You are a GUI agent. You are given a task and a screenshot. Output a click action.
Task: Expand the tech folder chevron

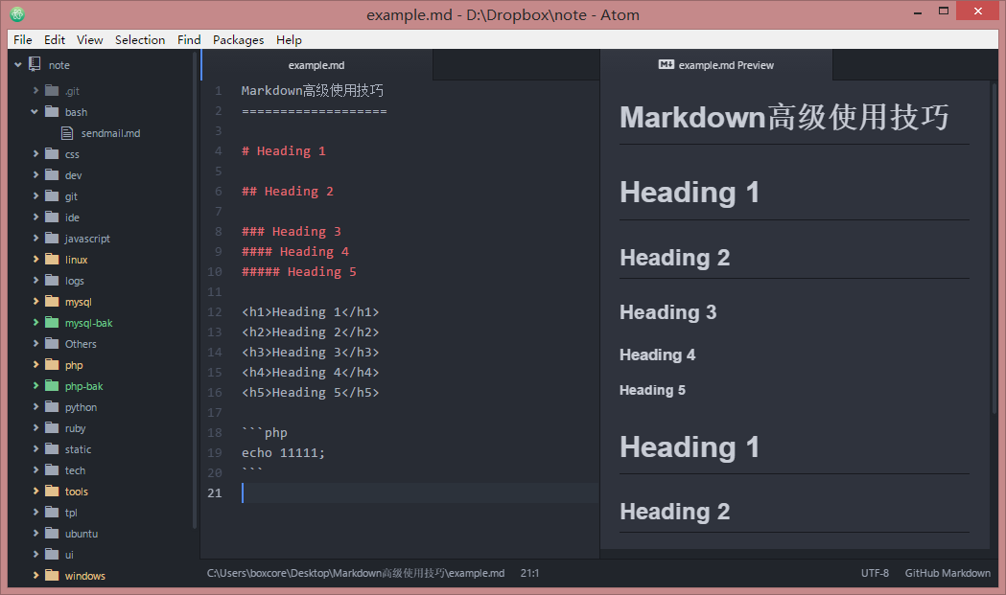[x=35, y=470]
